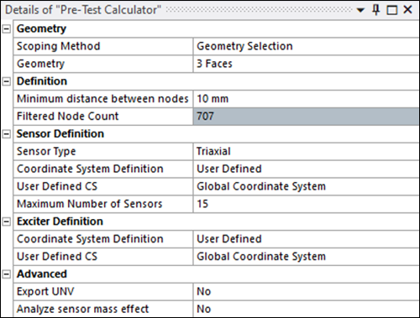
Task: Toggle Analyze sensor mass effect No
Action: click(x=306, y=309)
